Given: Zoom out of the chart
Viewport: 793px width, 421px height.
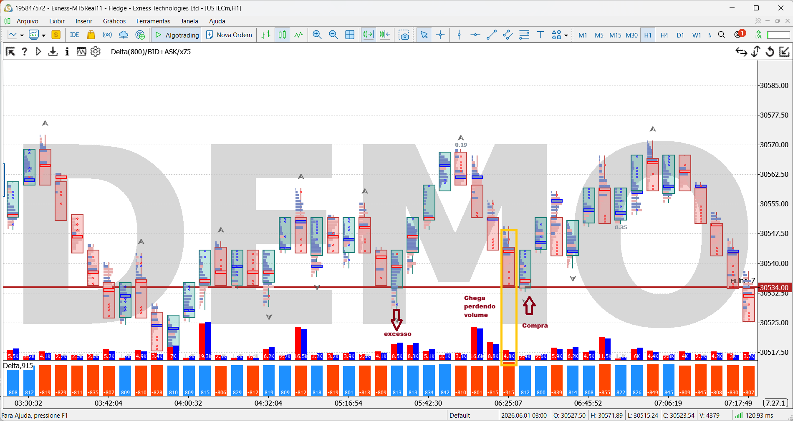Looking at the screenshot, I should point(333,35).
